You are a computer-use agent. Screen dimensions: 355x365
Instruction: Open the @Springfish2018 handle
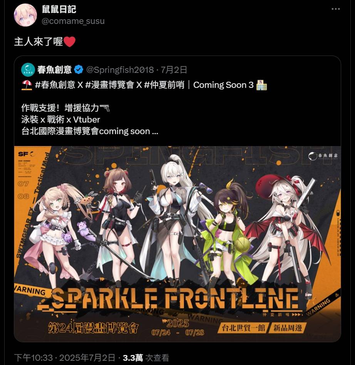tap(120, 70)
